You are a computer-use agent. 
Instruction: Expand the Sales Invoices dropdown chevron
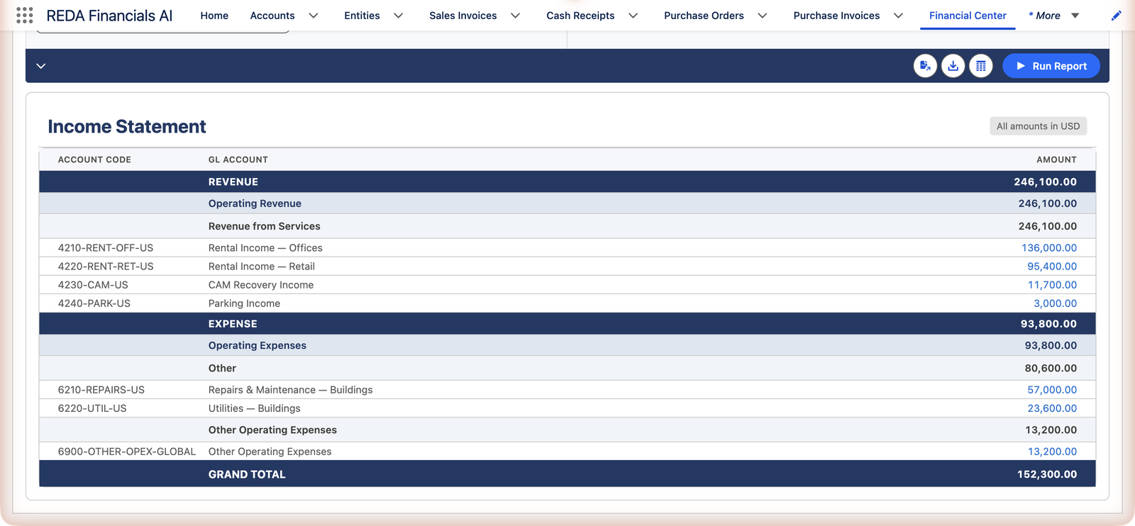point(515,16)
